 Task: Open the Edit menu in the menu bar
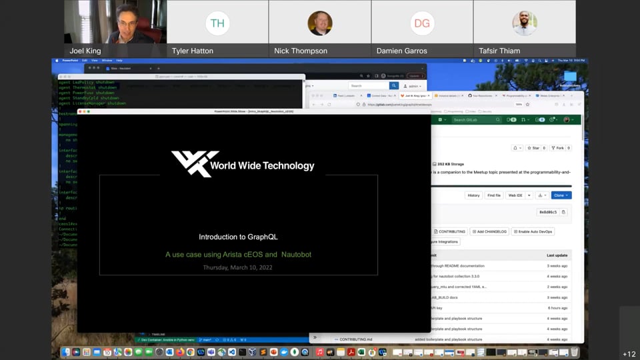85,61
